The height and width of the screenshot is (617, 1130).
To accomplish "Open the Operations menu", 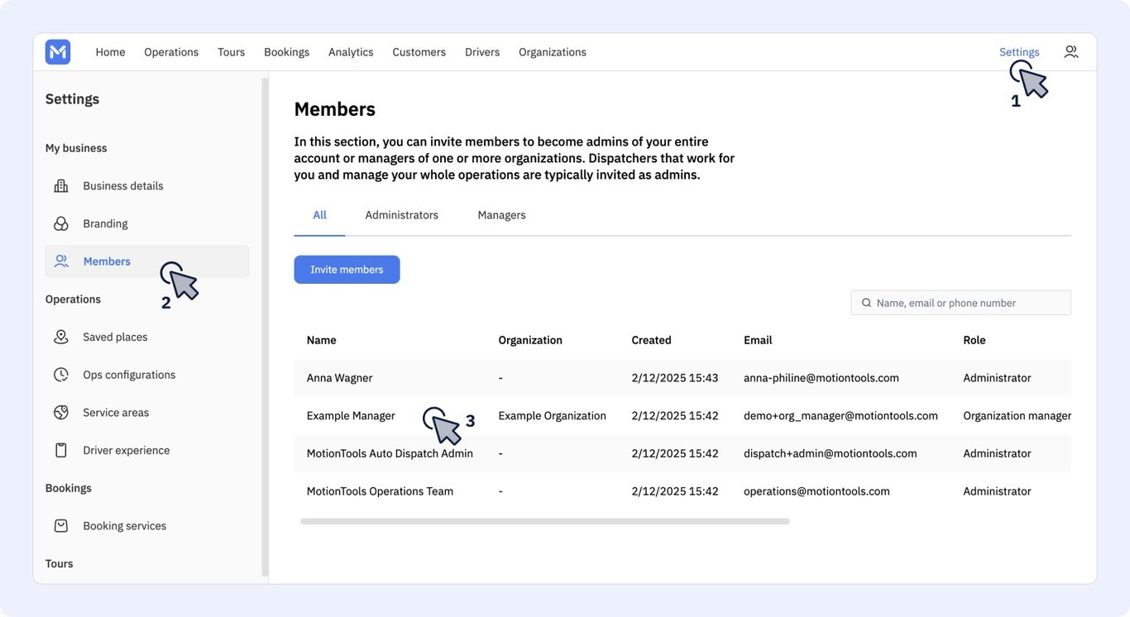I will [x=171, y=52].
